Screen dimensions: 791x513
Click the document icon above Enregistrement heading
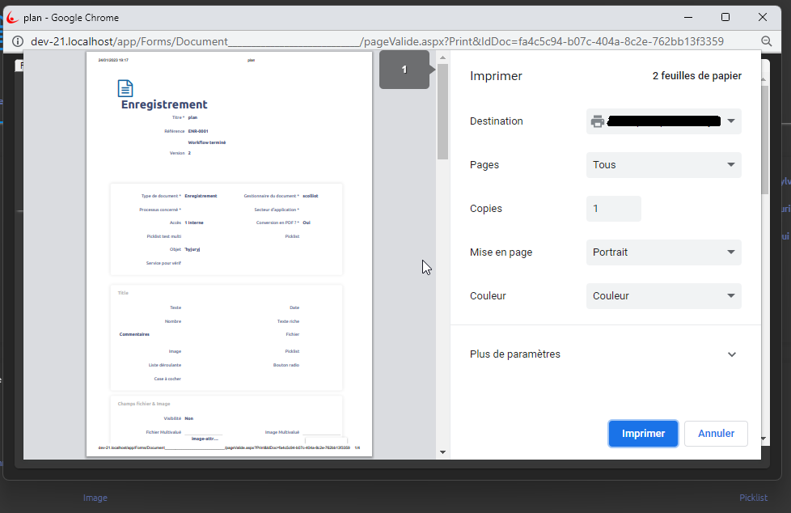tap(125, 88)
